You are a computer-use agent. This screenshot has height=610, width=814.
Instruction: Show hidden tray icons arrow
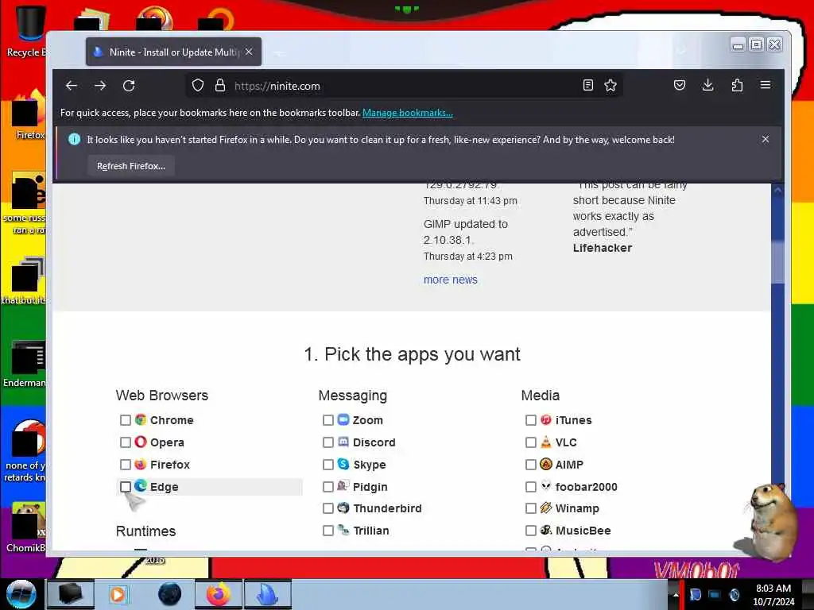click(676, 594)
